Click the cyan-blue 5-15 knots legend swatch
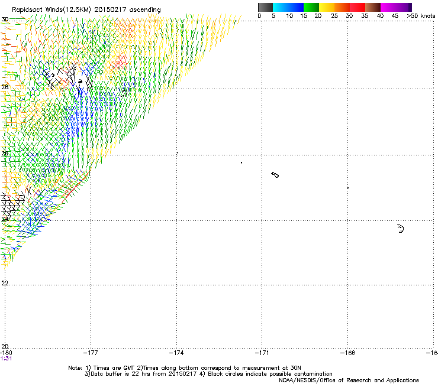Screen dimensions: 438x384 tap(288, 7)
